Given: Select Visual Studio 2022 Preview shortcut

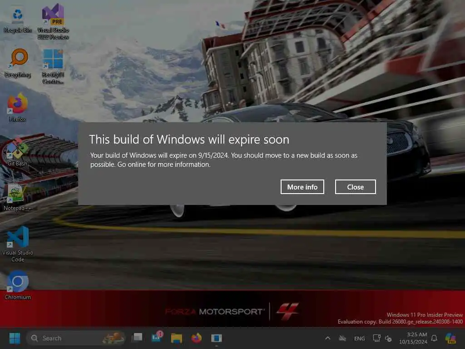Looking at the screenshot, I should 53,21.
